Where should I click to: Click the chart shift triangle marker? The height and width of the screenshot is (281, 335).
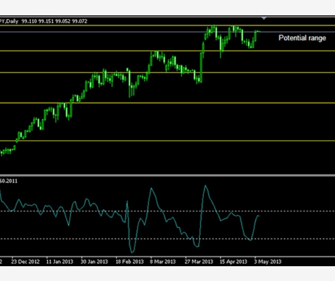point(264,18)
